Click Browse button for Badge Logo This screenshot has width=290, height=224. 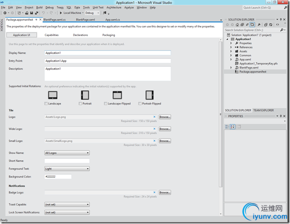(x=165, y=193)
